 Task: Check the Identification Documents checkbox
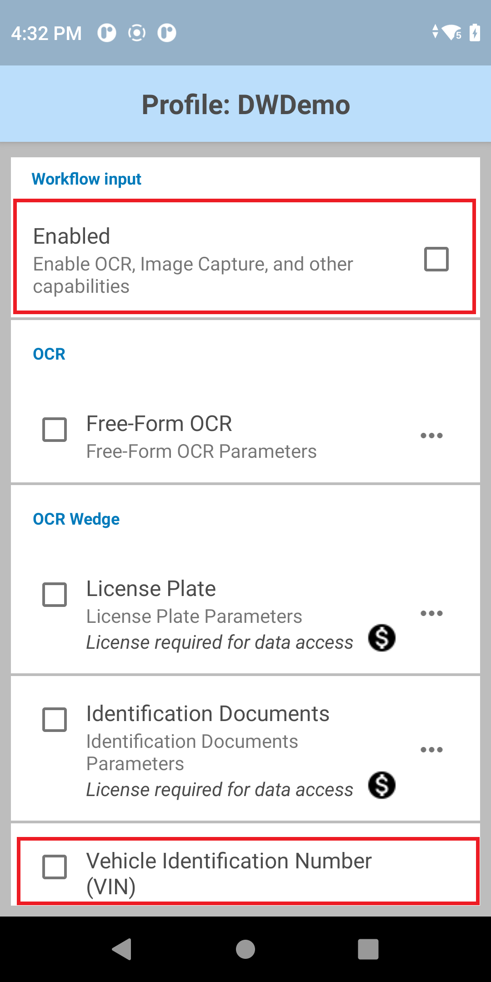pos(55,720)
